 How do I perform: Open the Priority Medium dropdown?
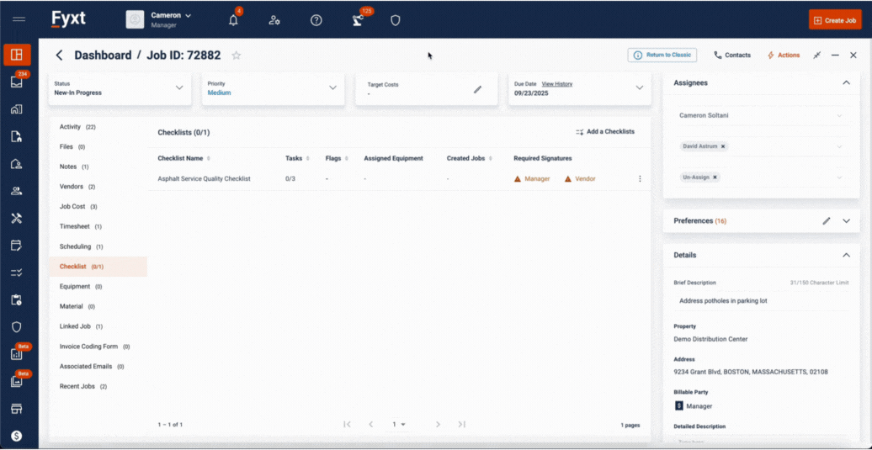[x=332, y=88]
